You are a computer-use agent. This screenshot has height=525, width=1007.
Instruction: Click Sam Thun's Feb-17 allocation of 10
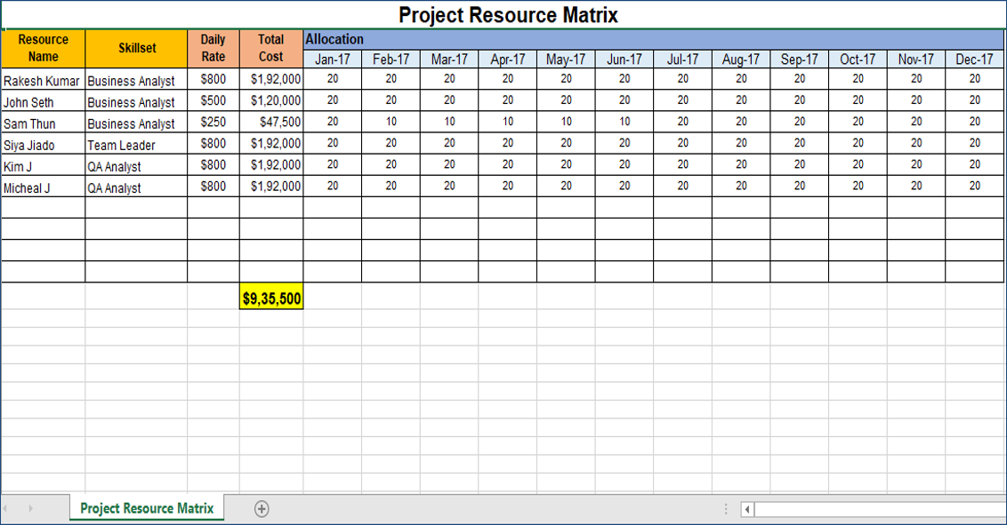[391, 123]
